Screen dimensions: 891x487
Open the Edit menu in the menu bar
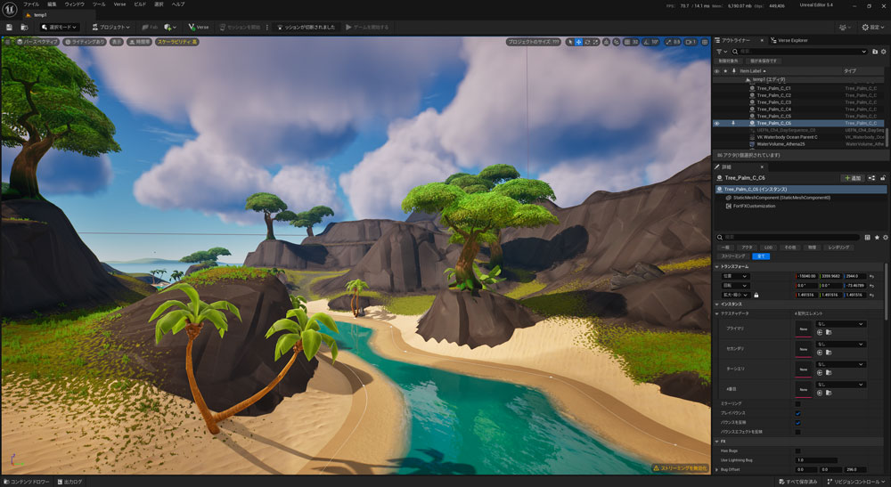point(52,4)
